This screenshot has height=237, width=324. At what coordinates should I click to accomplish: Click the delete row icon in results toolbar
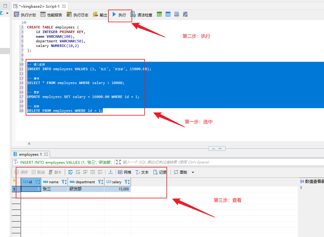click(x=85, y=172)
